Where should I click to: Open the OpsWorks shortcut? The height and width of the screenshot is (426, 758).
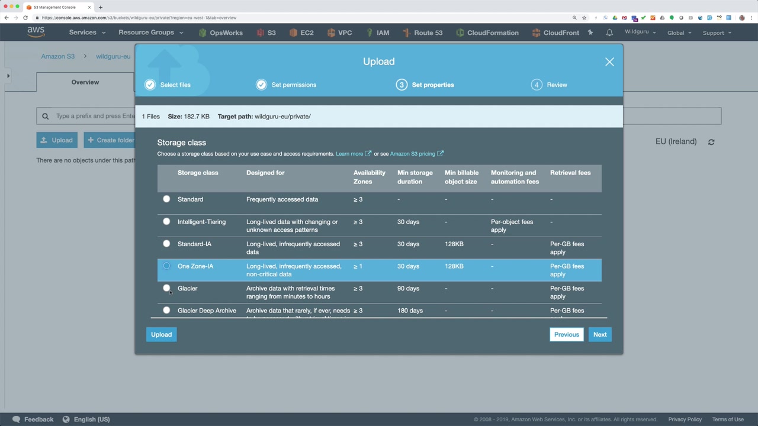point(220,33)
